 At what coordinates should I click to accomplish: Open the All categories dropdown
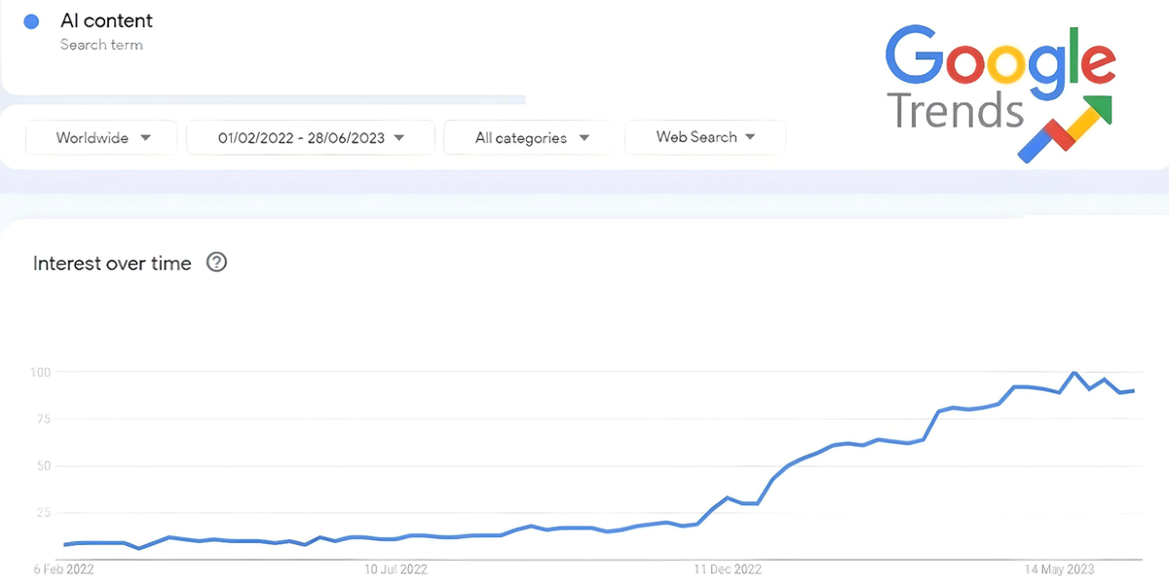click(x=528, y=137)
